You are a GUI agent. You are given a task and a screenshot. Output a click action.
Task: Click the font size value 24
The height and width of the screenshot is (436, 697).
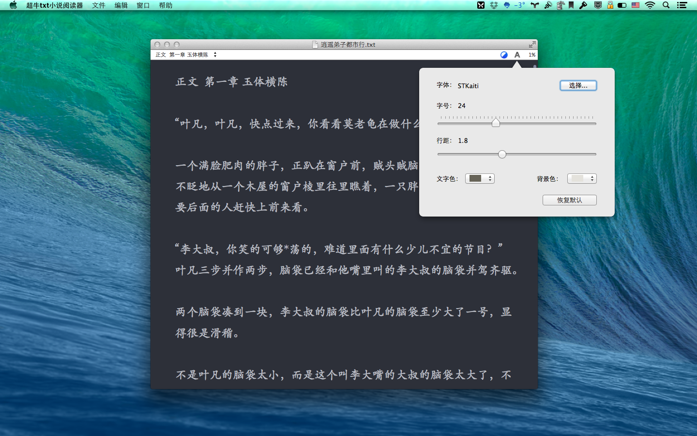(x=462, y=106)
